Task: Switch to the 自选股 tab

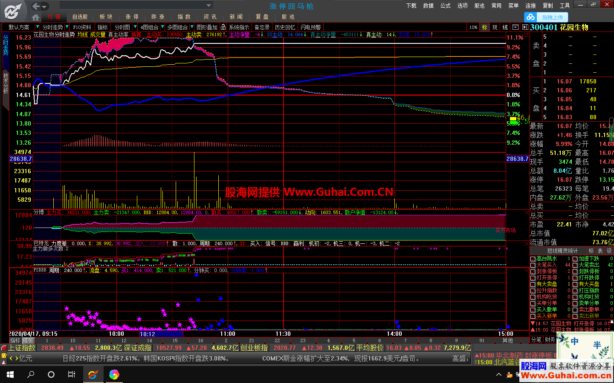Action: coord(80,17)
